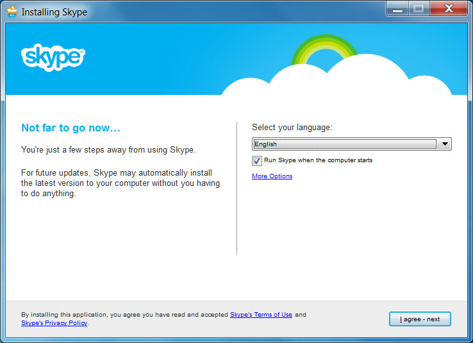This screenshot has width=473, height=343.
Task: Click the installer icon in the title bar
Action: pos(12,12)
